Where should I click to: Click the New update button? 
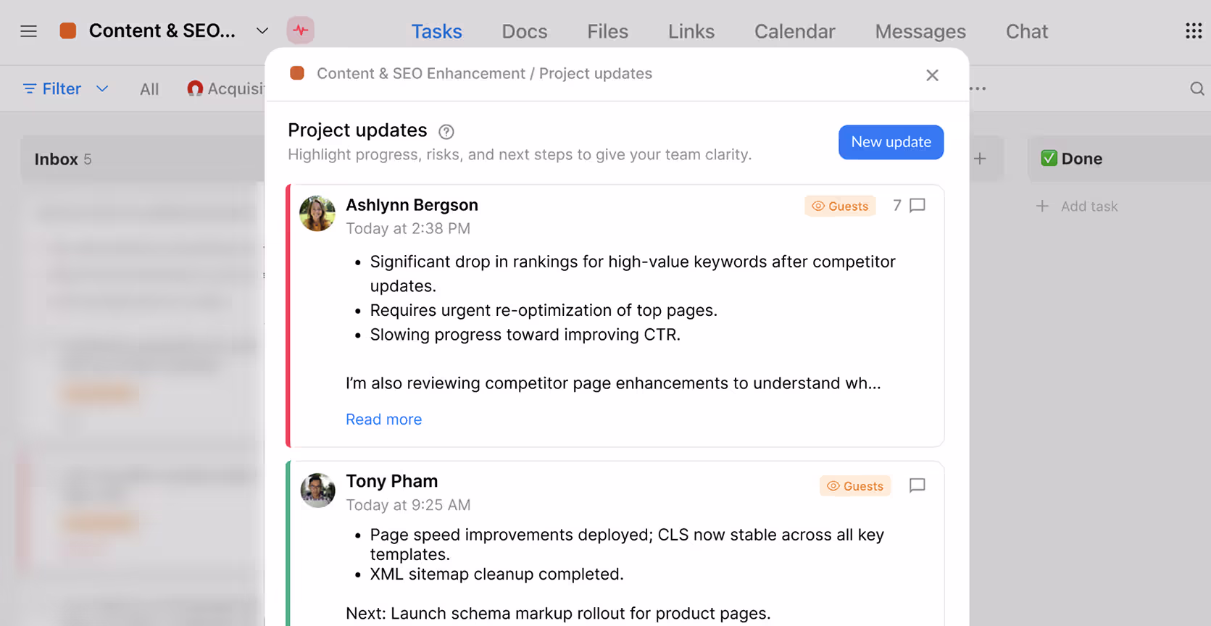click(891, 142)
